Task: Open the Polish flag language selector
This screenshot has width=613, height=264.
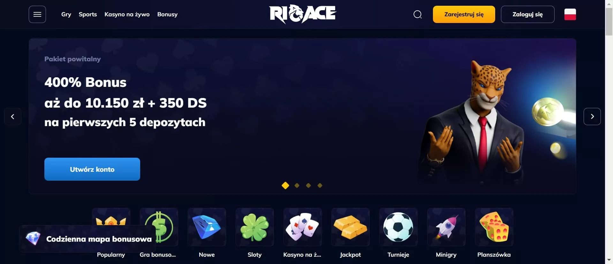Action: (x=570, y=14)
